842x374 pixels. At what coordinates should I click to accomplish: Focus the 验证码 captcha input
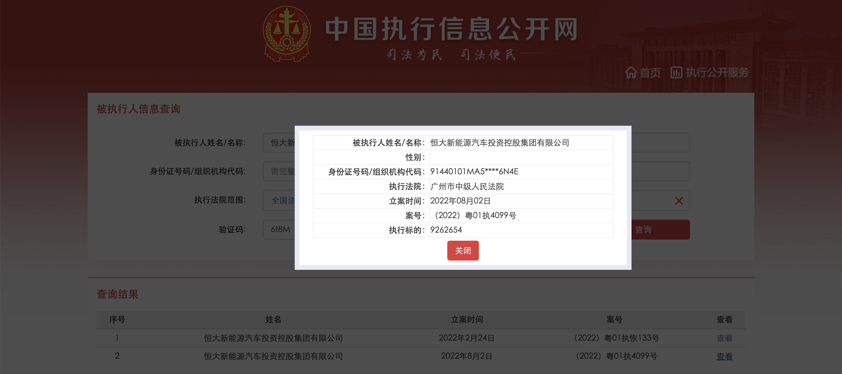(x=279, y=229)
